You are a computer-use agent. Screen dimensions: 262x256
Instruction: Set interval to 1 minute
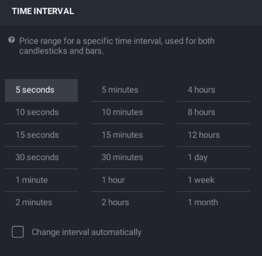pyautogui.click(x=41, y=180)
